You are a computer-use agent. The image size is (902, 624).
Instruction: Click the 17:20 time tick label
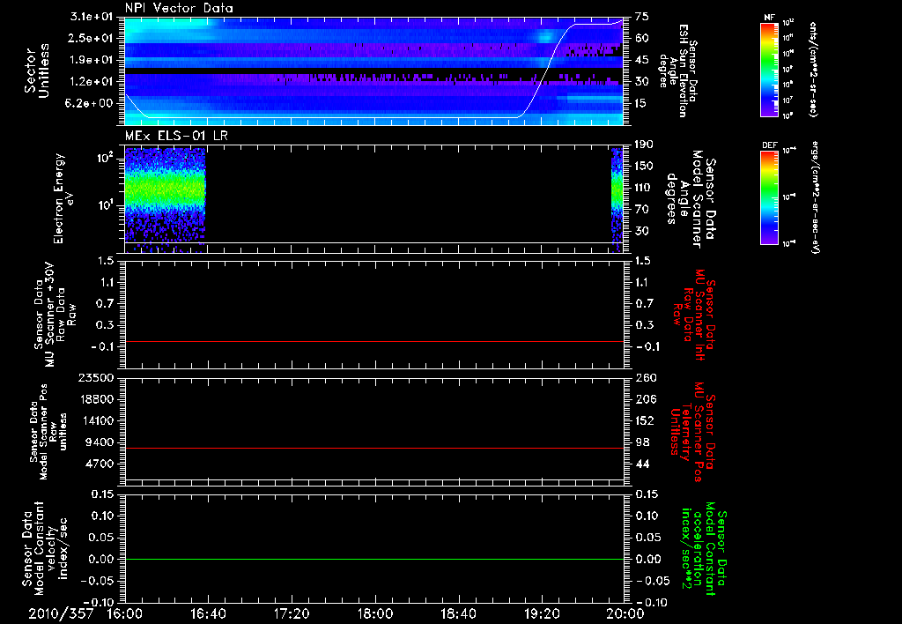click(x=292, y=613)
